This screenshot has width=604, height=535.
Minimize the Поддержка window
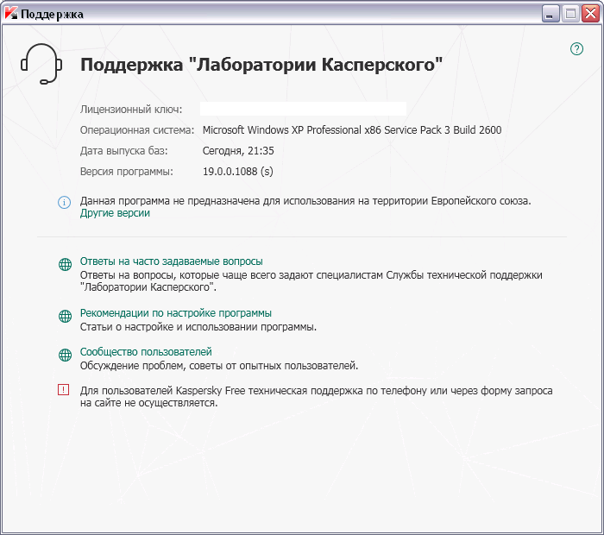(551, 13)
